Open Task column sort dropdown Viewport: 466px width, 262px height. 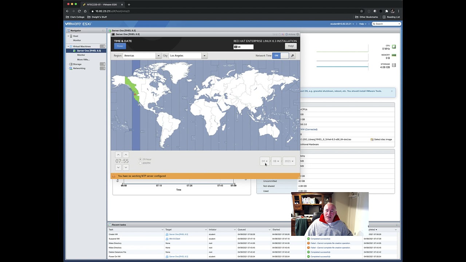(162, 230)
